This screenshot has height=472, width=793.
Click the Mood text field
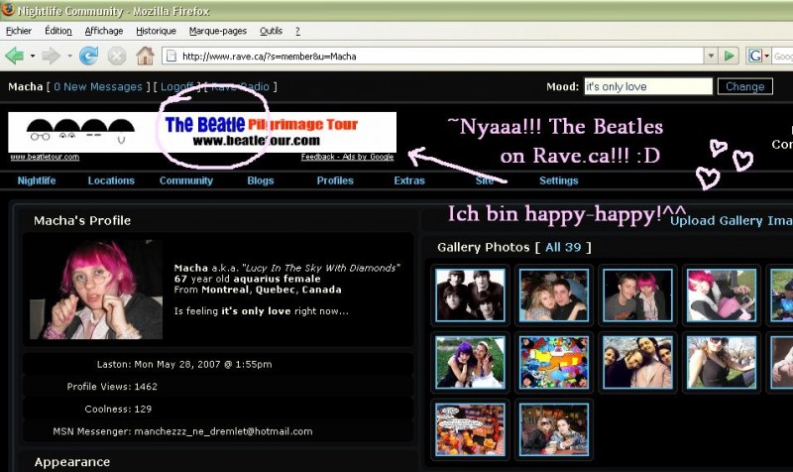pyautogui.click(x=648, y=86)
